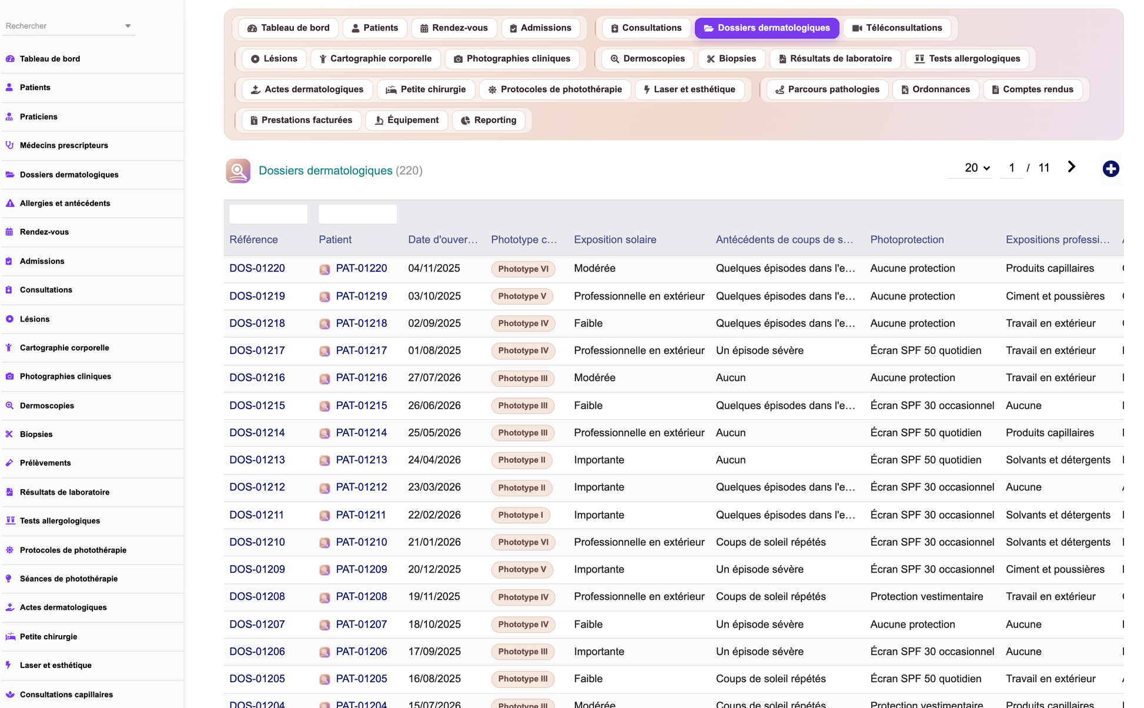
Task: Open dossier DOS-01219
Action: [257, 296]
